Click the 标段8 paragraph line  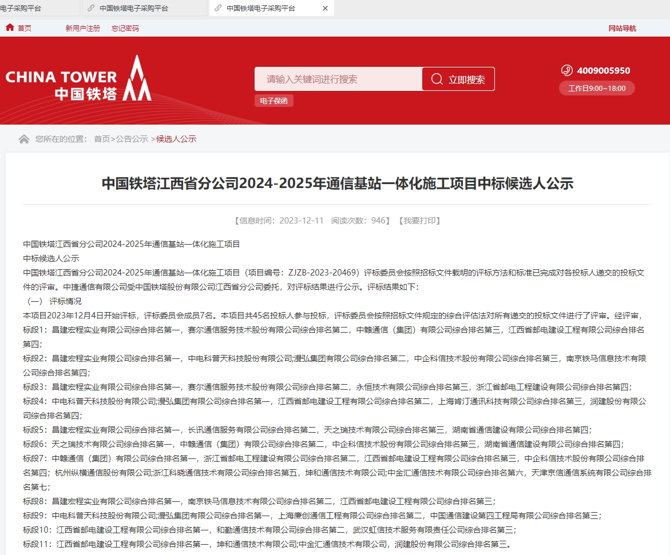click(x=259, y=502)
